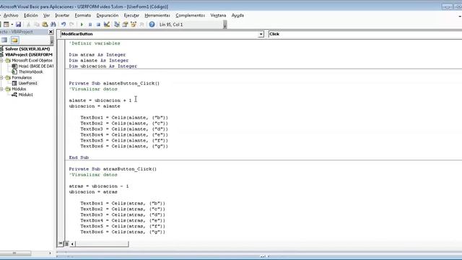
Task: Open the Click procedure combo box
Action: coord(365,34)
